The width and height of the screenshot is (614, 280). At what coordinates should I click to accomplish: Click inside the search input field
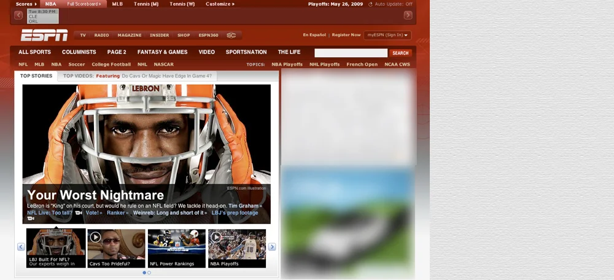tap(351, 53)
